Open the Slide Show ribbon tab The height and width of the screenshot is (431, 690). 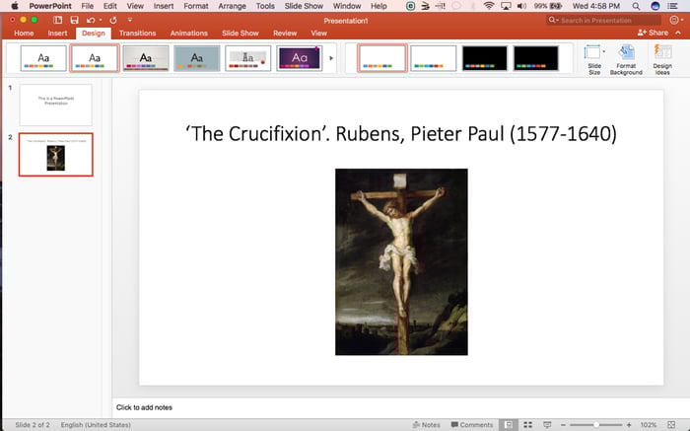(241, 33)
